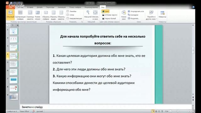This screenshot has width=201, height=113.
Task: Open the Notes Master (Образец заметок)
Action: click(61, 15)
